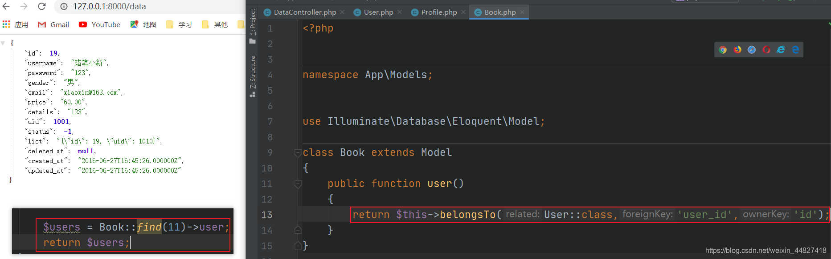Image resolution: width=831 pixels, height=259 pixels.
Task: Preview Book.php in Internet Explorer
Action: pyautogui.click(x=781, y=50)
